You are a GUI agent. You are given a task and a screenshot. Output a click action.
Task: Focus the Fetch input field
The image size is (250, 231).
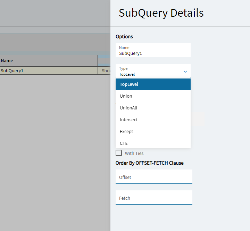[154, 198]
